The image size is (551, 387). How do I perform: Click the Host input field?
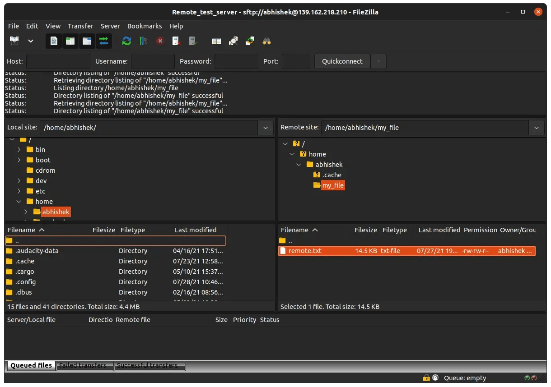coord(58,61)
